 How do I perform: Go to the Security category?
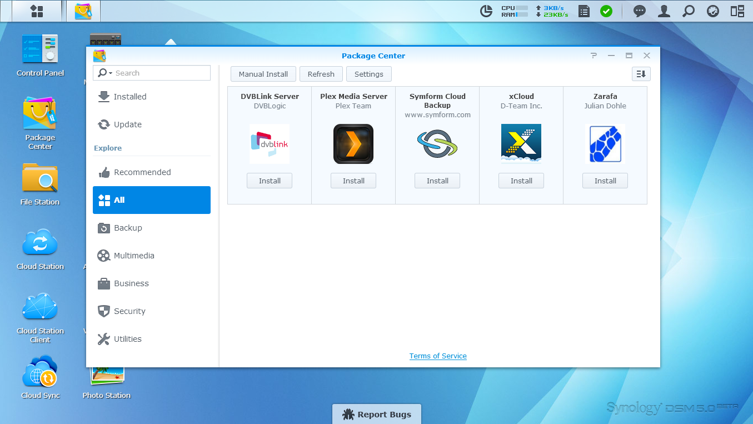(x=129, y=311)
